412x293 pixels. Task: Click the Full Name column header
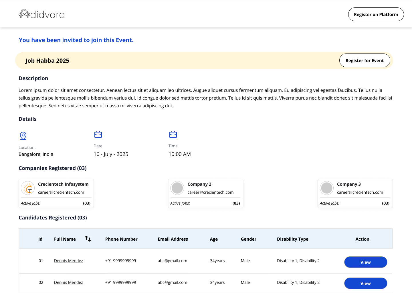point(65,239)
